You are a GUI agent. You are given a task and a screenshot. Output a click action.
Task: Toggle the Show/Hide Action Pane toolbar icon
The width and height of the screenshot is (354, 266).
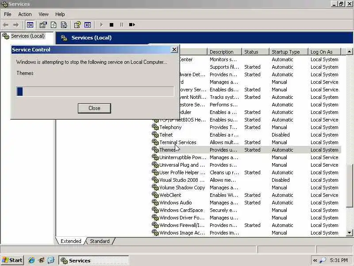pyautogui.click(x=88, y=25)
